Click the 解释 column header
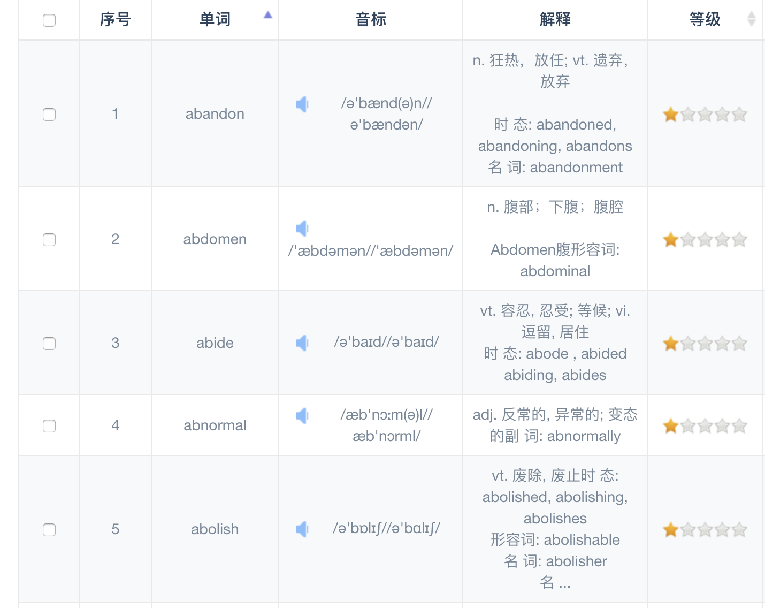 click(555, 20)
